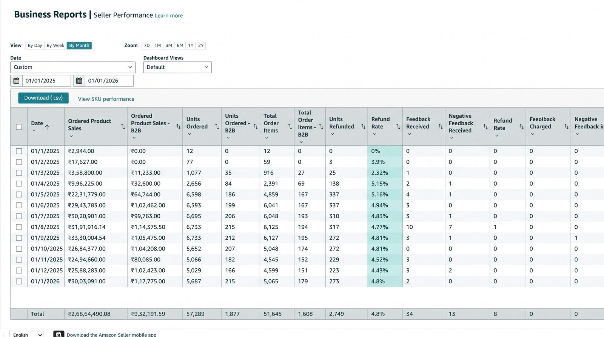The width and height of the screenshot is (604, 337).
Task: Check the row for 01/5/2025
Action: point(19,194)
